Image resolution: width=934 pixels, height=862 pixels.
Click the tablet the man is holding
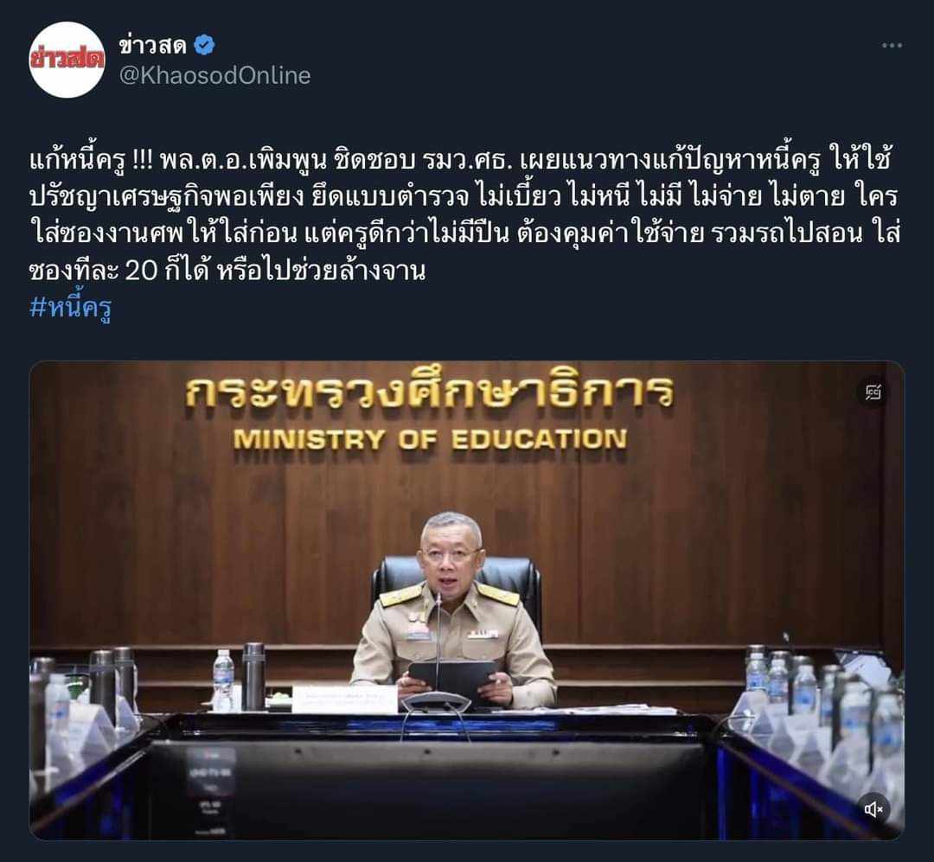tap(452, 676)
